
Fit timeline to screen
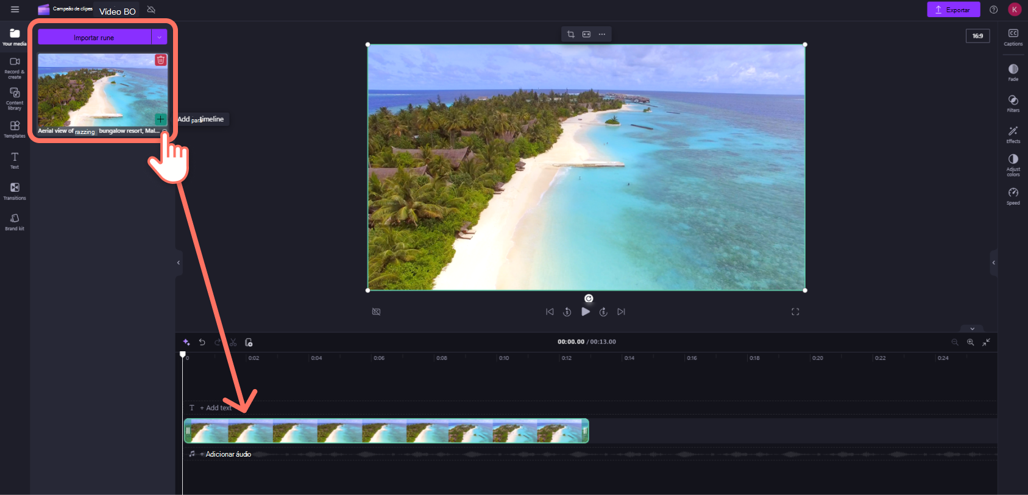click(986, 342)
